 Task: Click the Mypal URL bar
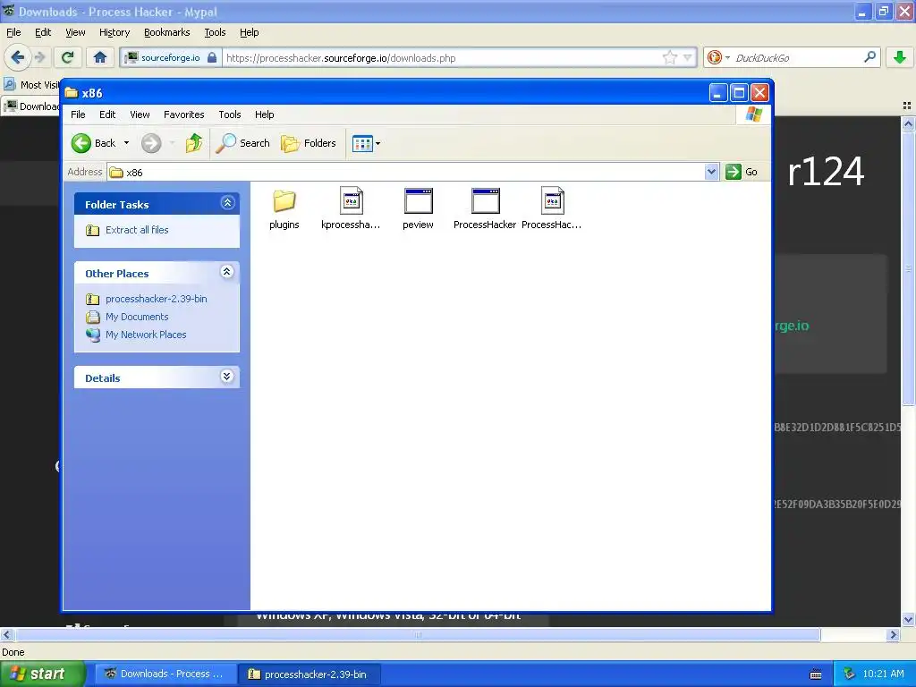pyautogui.click(x=442, y=58)
